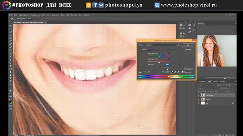
Task: Click the zoom-out icon in Navigator
Action: click(205, 78)
